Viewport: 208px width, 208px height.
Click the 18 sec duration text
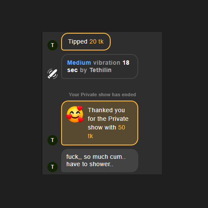[x=98, y=66]
